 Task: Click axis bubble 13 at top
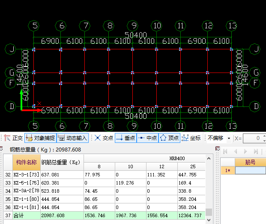pos(232,26)
